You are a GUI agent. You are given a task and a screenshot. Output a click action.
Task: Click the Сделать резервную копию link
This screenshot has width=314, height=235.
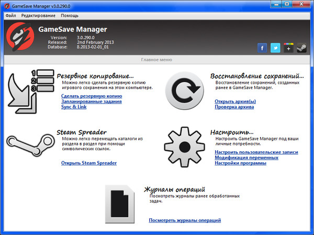tap(92, 96)
